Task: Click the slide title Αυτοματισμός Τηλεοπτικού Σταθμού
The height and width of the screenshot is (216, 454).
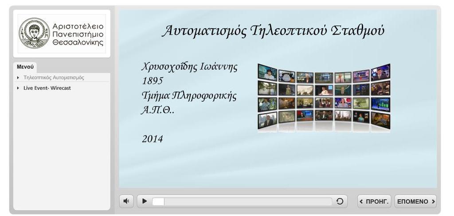Action: click(x=273, y=31)
